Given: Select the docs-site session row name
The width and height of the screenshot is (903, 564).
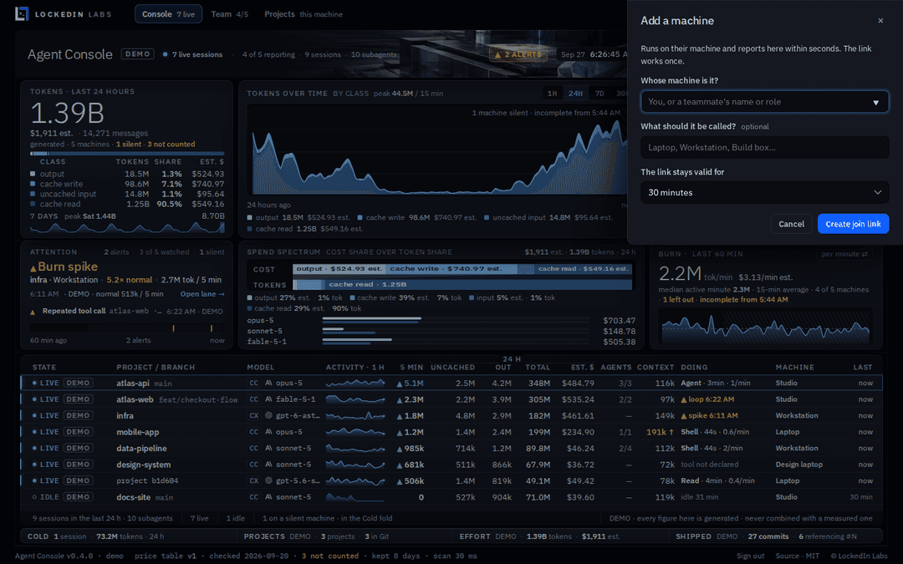Looking at the screenshot, I should (134, 497).
